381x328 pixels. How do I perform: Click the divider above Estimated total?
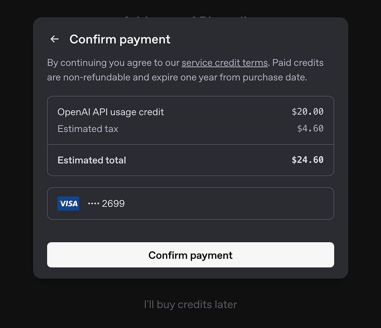pyautogui.click(x=190, y=145)
